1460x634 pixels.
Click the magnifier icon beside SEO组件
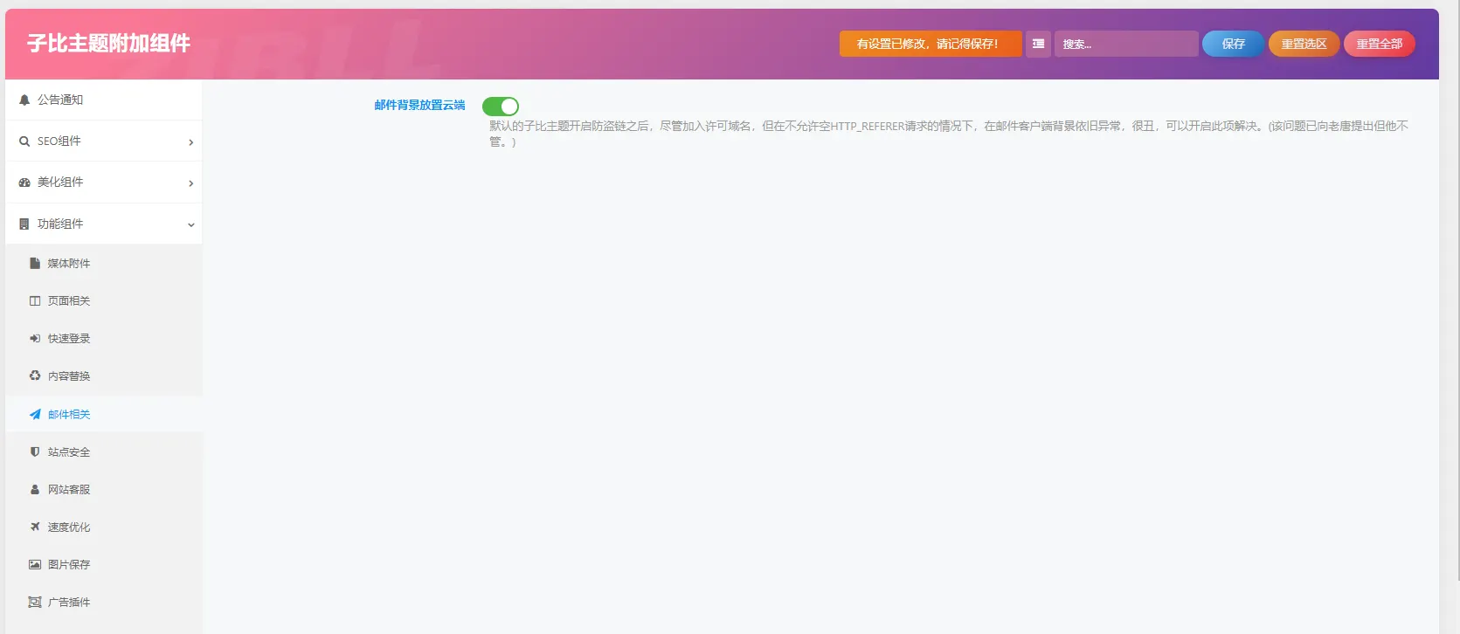pyautogui.click(x=24, y=141)
